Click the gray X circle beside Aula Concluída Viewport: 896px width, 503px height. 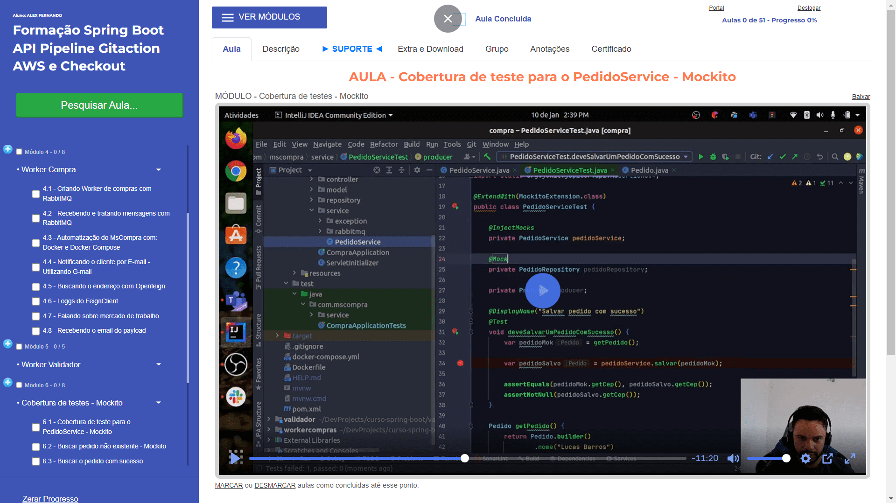pyautogui.click(x=448, y=19)
